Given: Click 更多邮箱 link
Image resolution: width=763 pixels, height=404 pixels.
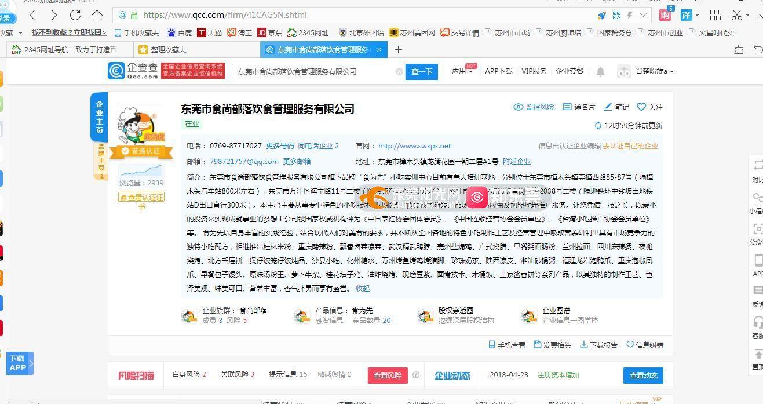Looking at the screenshot, I should tap(297, 162).
